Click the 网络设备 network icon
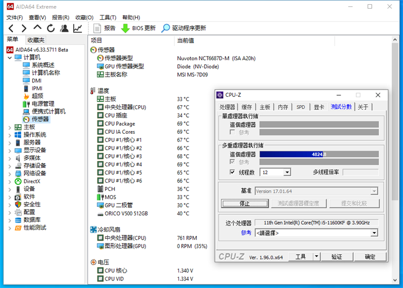Viewport: 403px width, 288px height. 18,174
